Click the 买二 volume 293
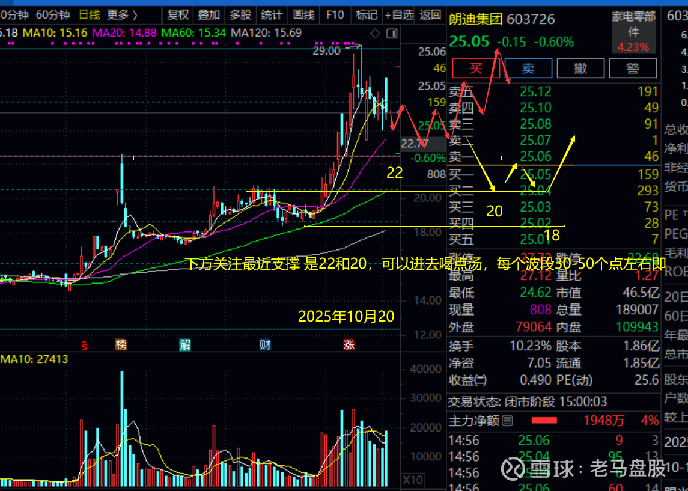The width and height of the screenshot is (688, 491). pyautogui.click(x=648, y=191)
